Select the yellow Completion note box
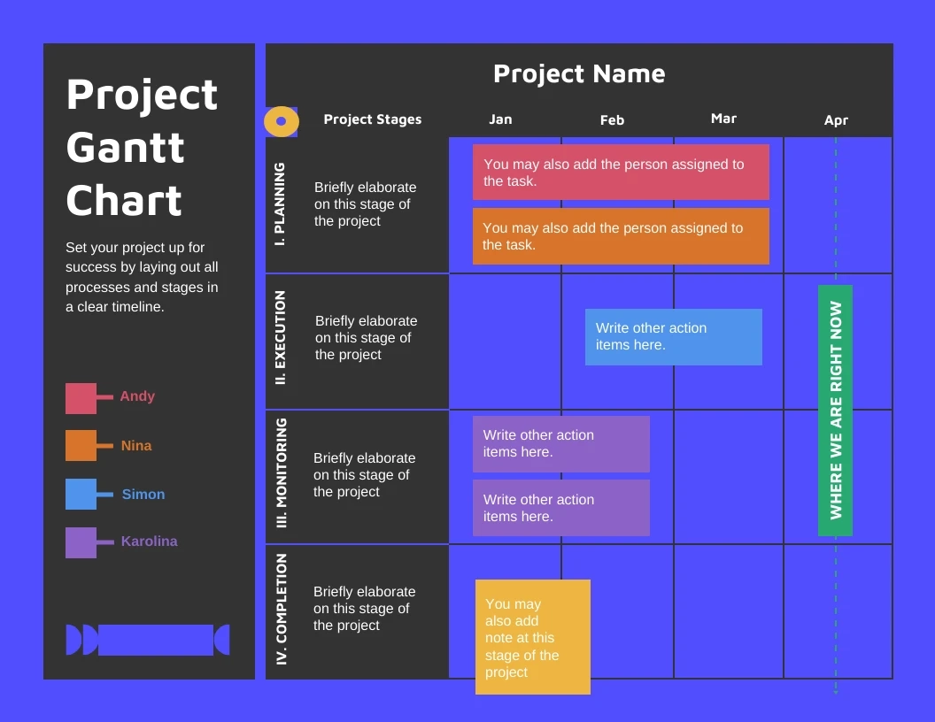Viewport: 935px width, 722px height. pyautogui.click(x=533, y=636)
